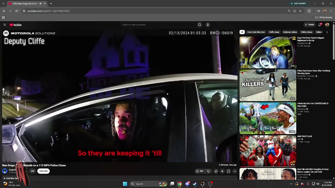Open the YouTube guide hamburger menu

(x=5, y=25)
